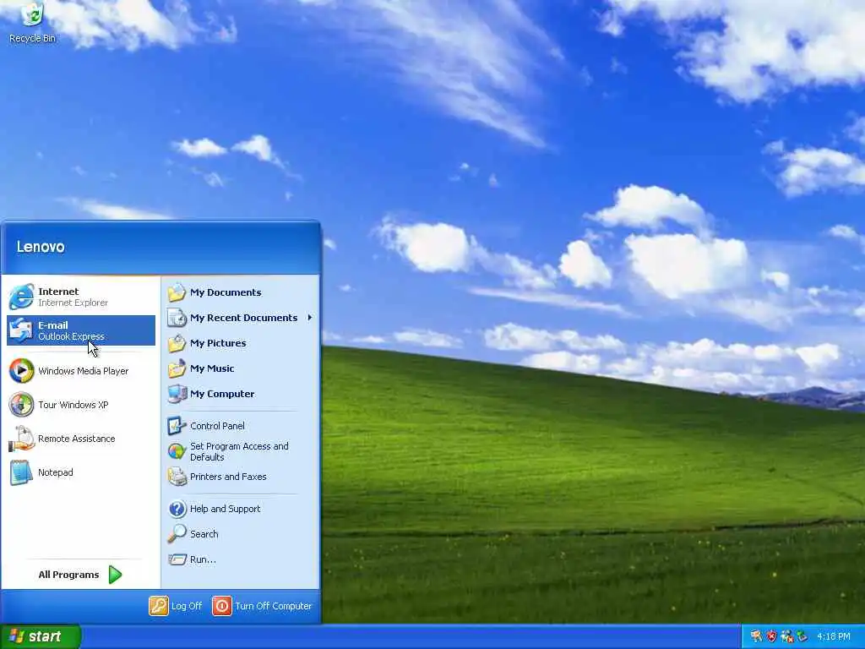Image resolution: width=865 pixels, height=649 pixels.
Task: Open the Control Panel
Action: [240, 426]
